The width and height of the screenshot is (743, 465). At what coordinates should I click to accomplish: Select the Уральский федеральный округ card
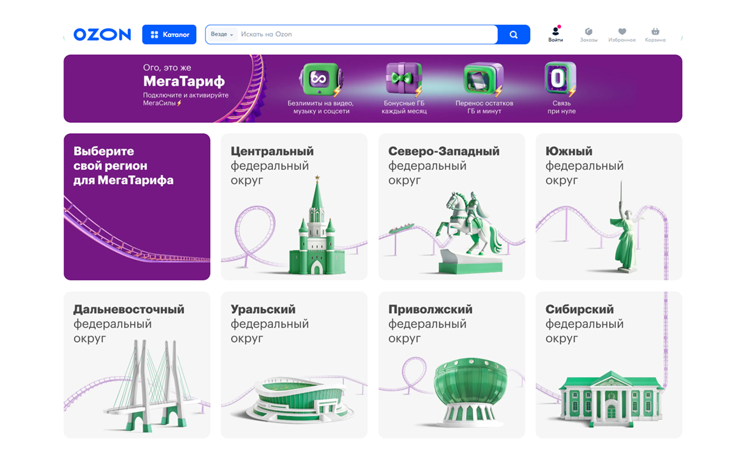pyautogui.click(x=294, y=365)
